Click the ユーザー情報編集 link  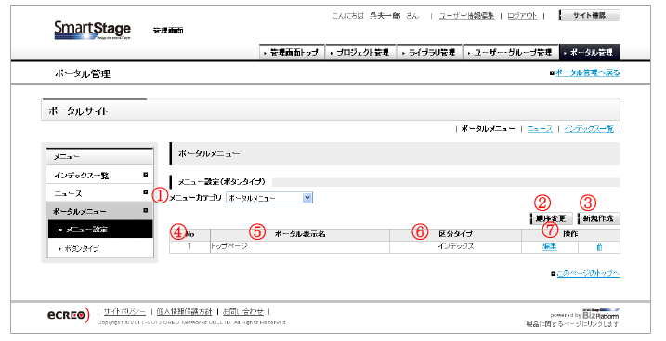coord(466,16)
